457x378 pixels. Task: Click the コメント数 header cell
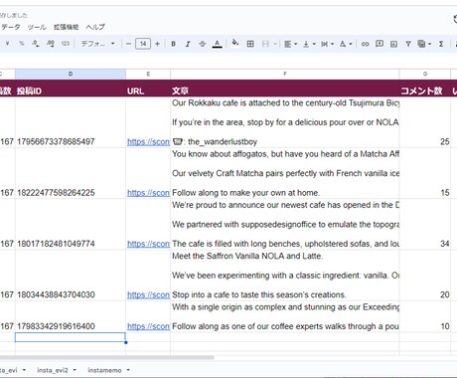[x=425, y=89]
